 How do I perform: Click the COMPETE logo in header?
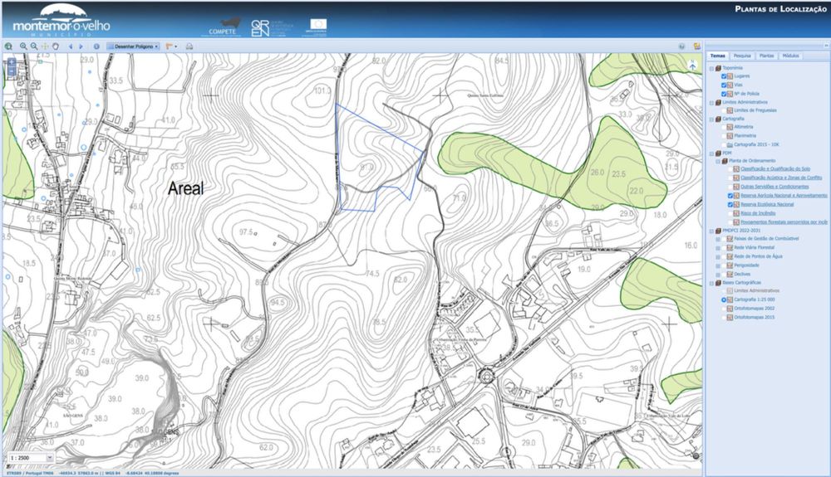point(223,27)
